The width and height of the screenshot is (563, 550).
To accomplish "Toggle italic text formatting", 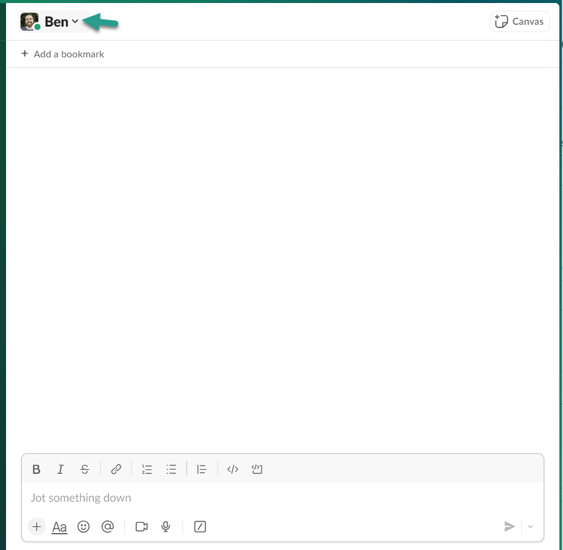I will coord(60,469).
